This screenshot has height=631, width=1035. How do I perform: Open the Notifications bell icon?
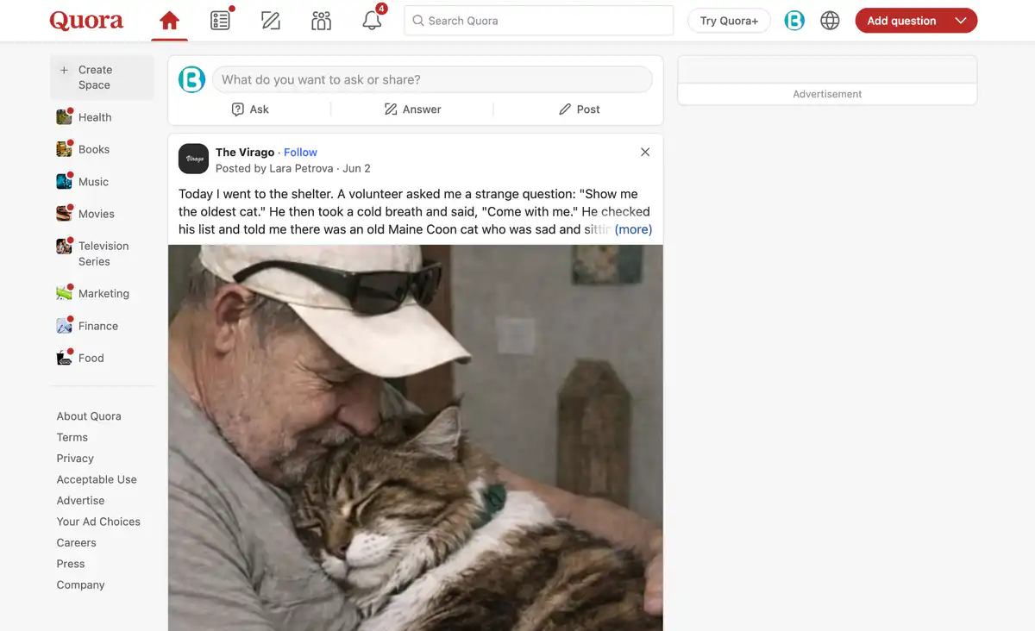(372, 21)
